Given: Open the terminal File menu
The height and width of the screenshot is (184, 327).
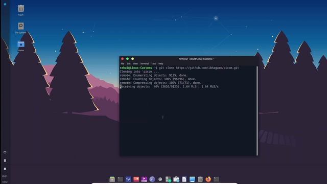Looking at the screenshot, I should 123,63.
